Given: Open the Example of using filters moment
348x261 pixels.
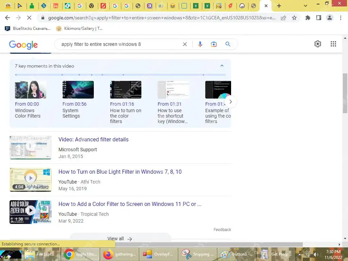Looking at the screenshot, I should click(x=218, y=102).
